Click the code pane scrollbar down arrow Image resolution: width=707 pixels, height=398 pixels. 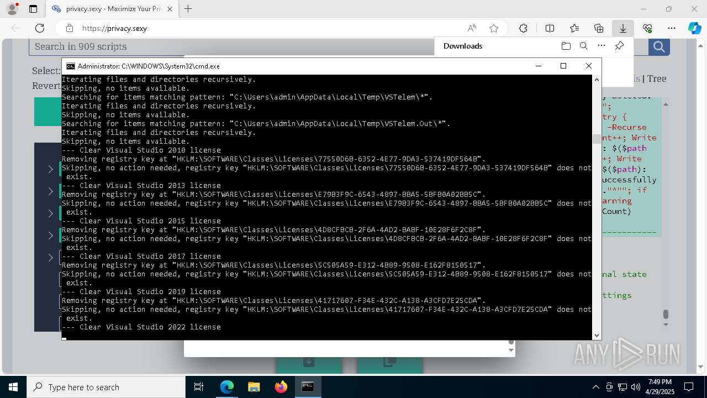point(666,324)
